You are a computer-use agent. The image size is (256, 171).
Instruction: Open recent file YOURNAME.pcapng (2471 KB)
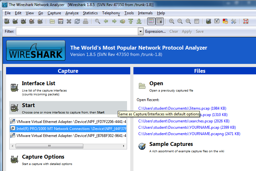[x=189, y=133]
